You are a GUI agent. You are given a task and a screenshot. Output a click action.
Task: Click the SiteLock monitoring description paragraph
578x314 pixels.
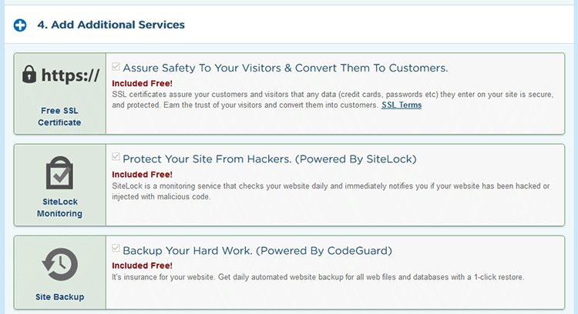(x=331, y=192)
